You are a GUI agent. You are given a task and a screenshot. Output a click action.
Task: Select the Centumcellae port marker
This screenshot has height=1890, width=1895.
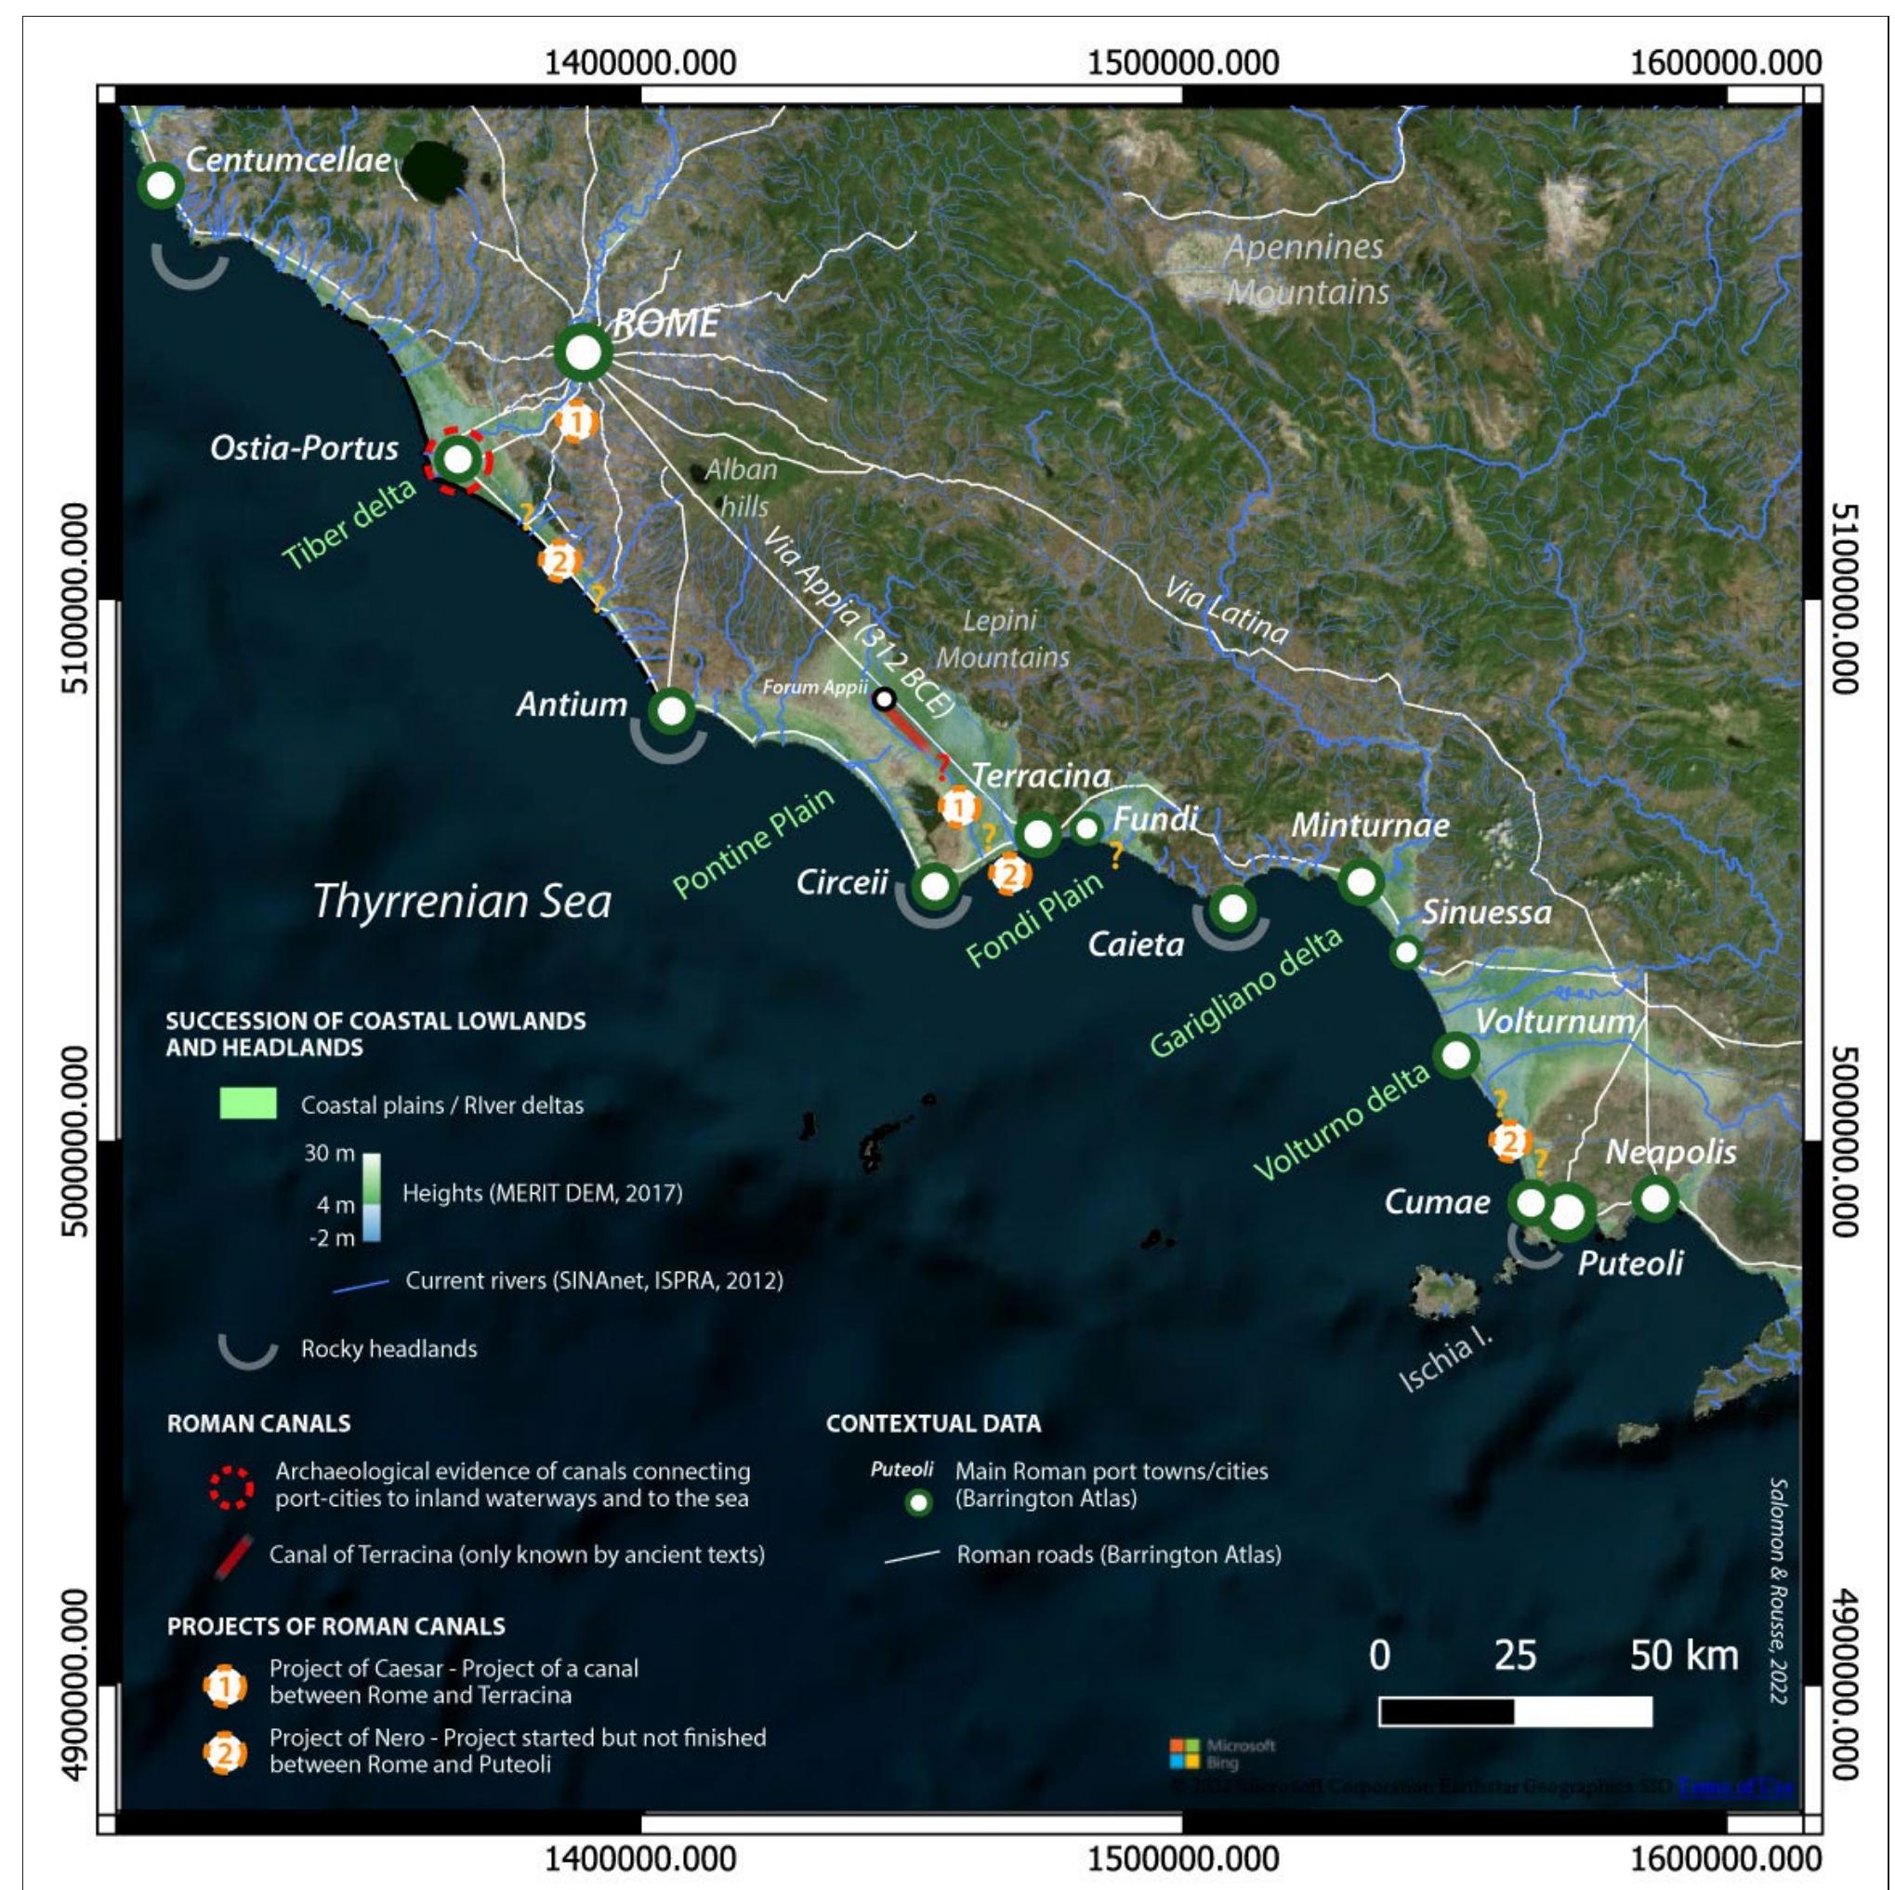click(160, 184)
